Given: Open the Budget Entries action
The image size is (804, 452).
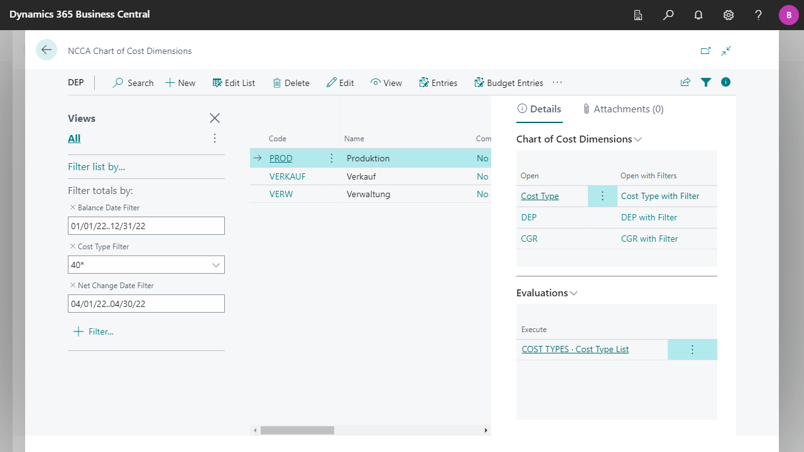Looking at the screenshot, I should (509, 83).
